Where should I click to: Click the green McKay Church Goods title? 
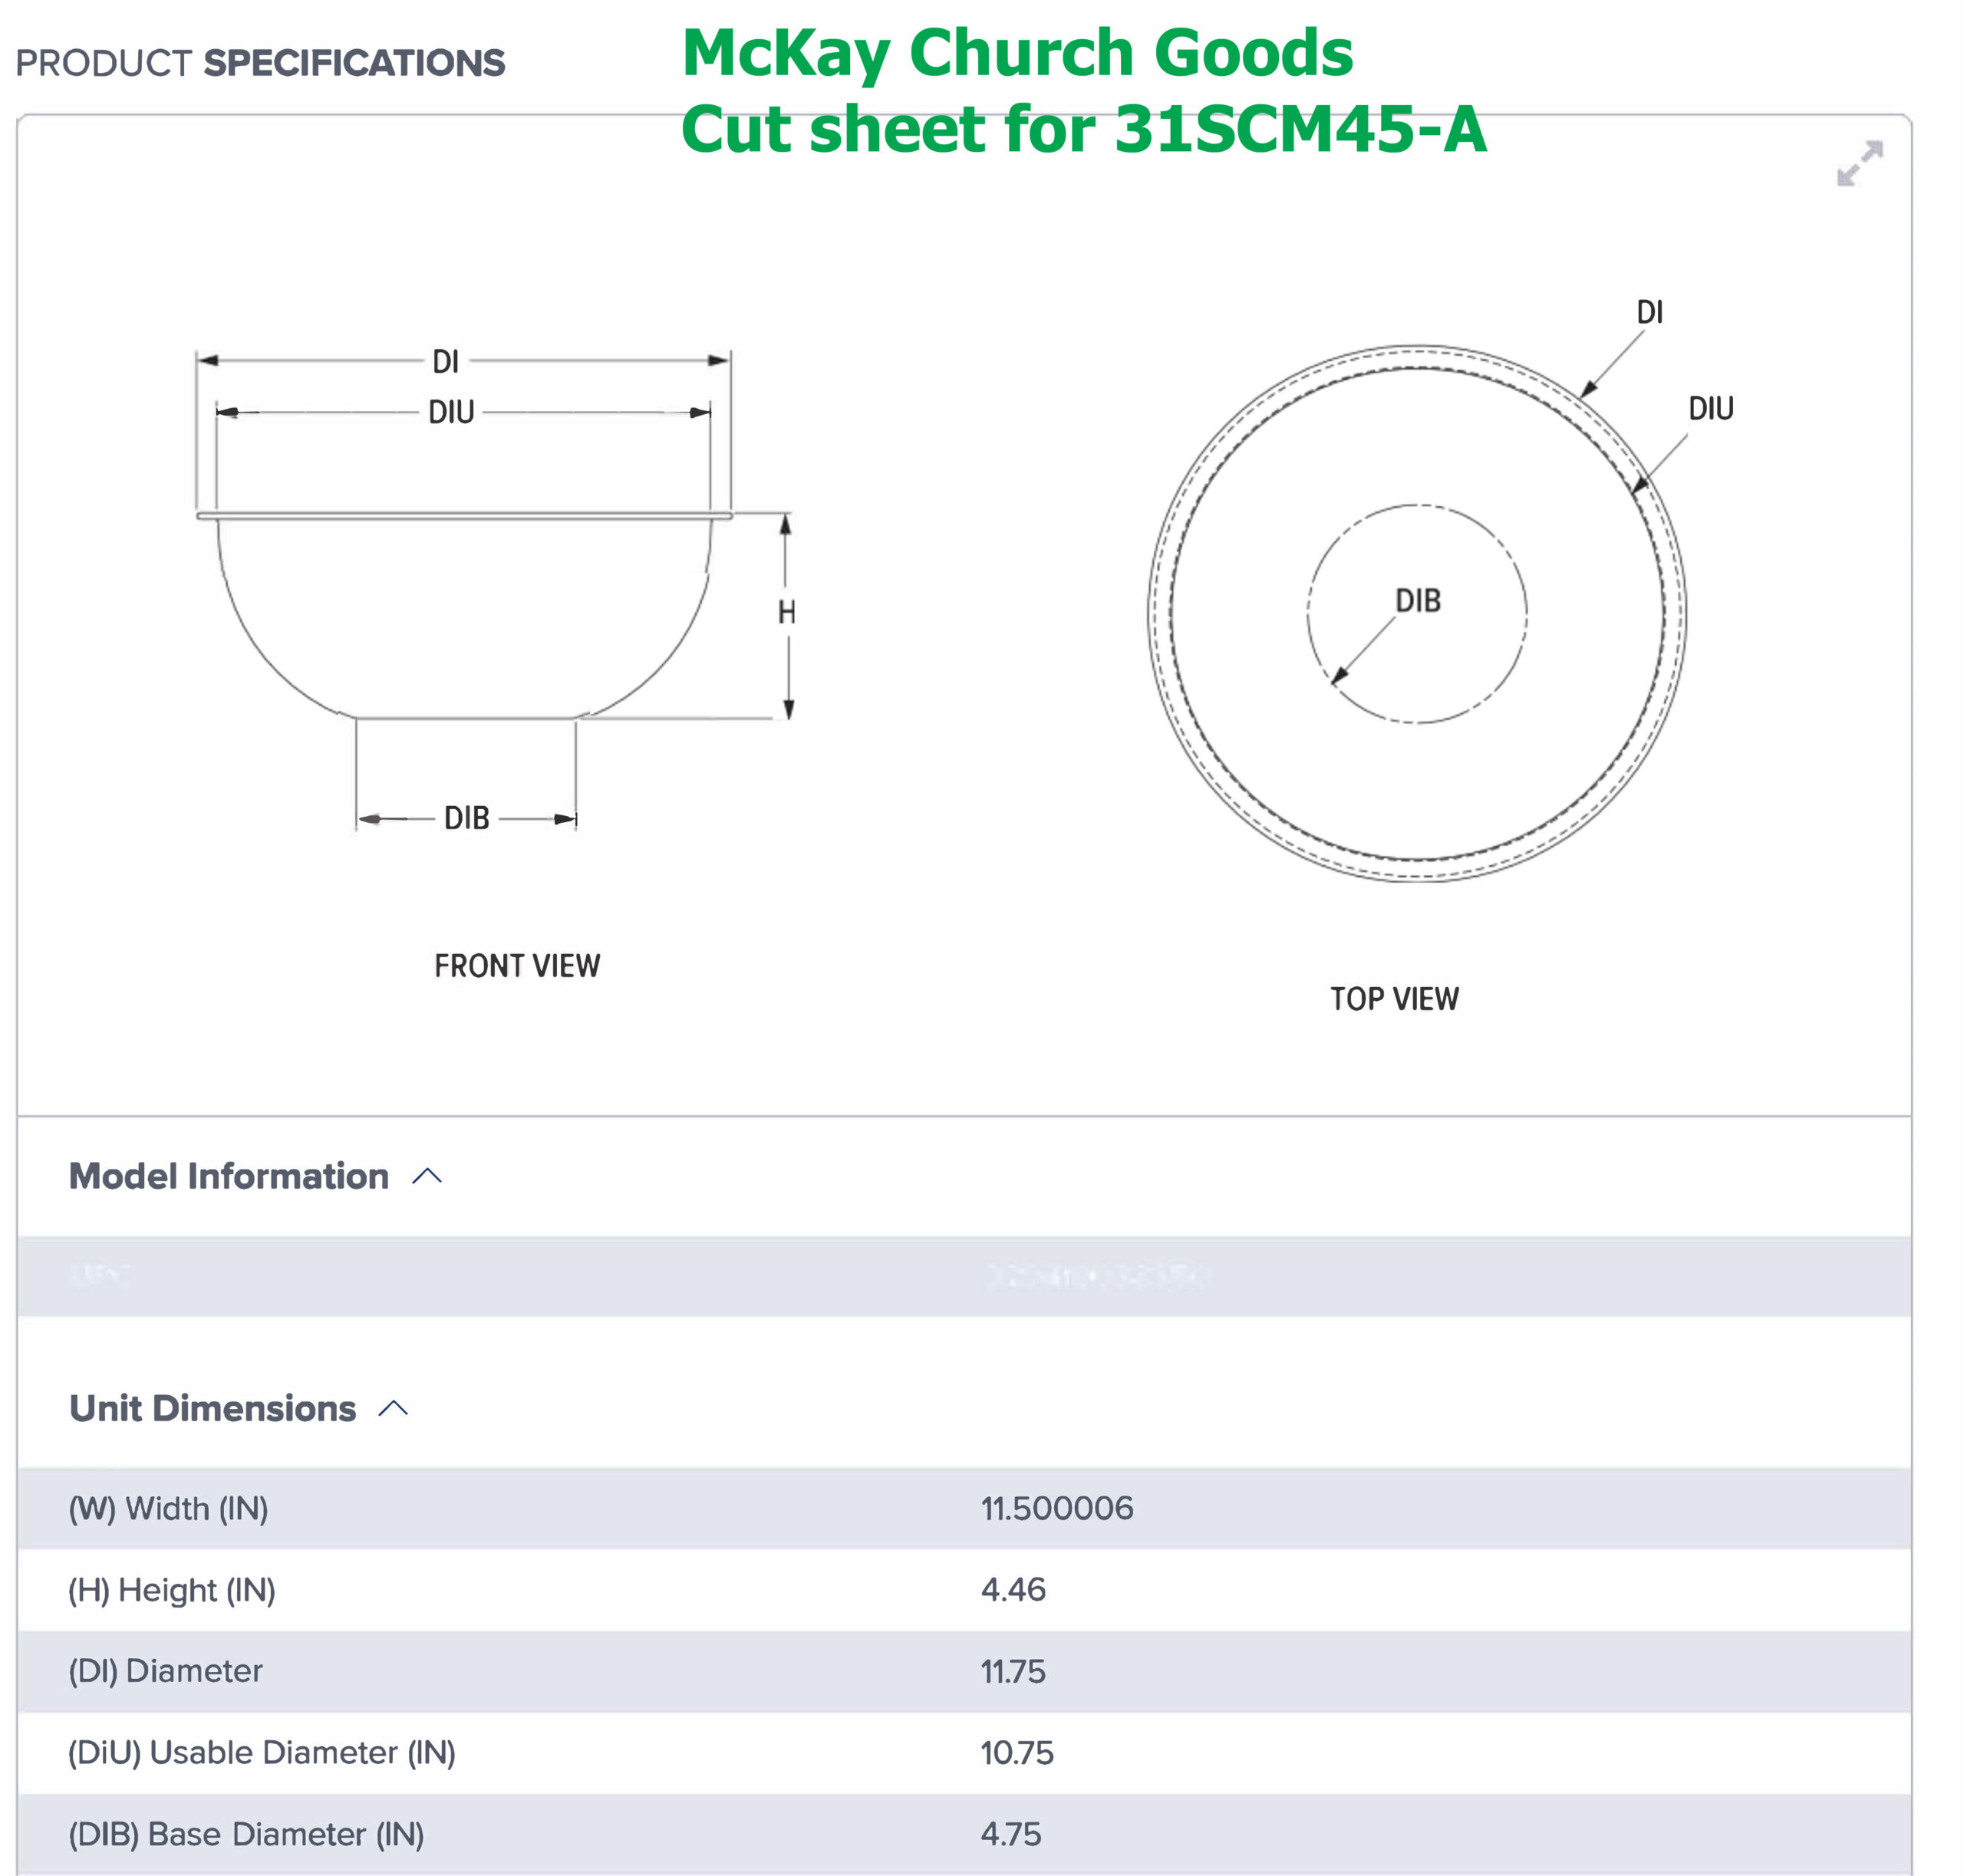click(1017, 52)
